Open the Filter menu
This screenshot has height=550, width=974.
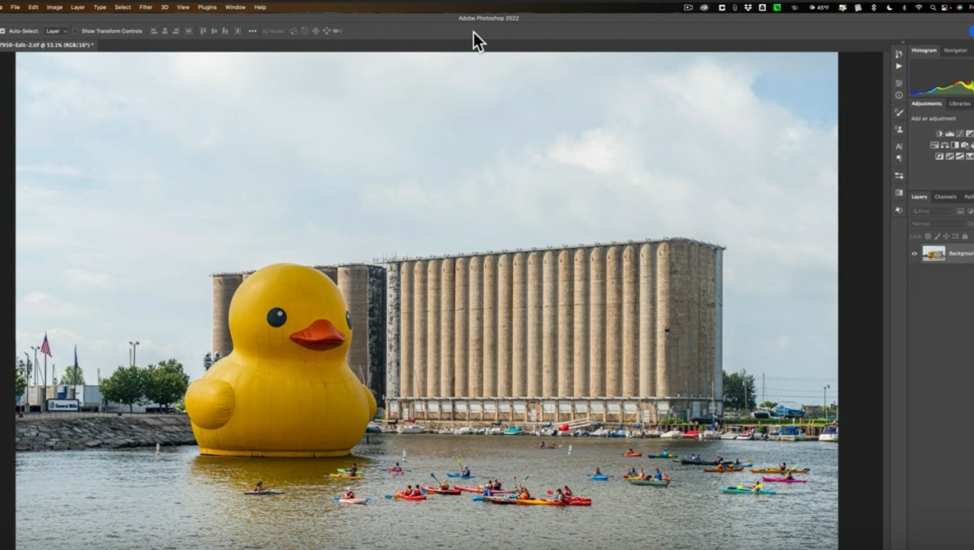[145, 7]
